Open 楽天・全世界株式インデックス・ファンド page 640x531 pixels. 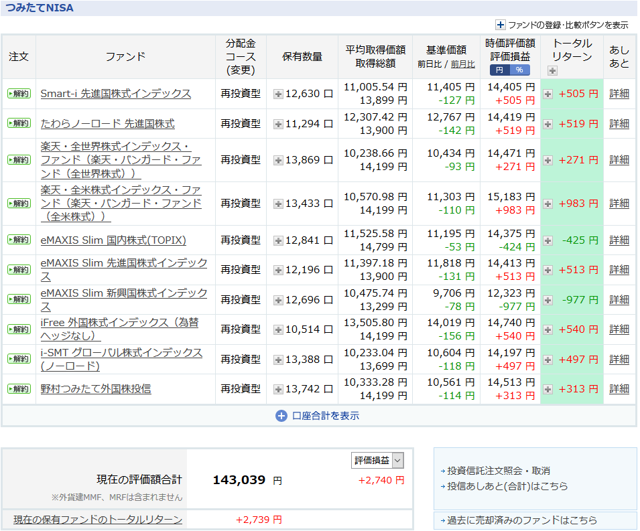pos(121,160)
